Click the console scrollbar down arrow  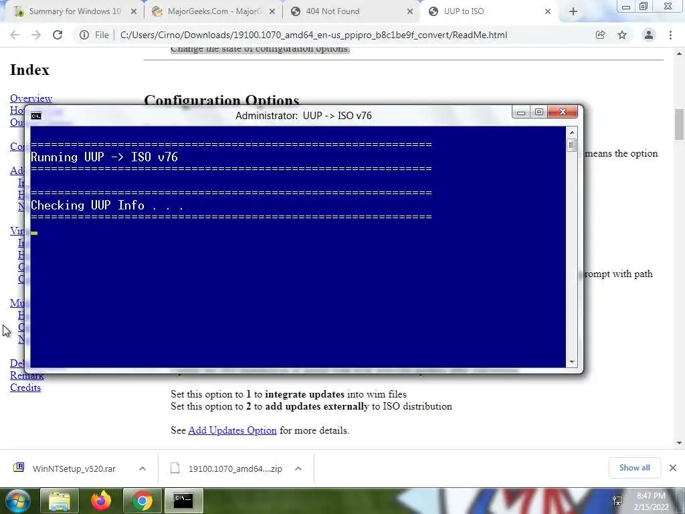[571, 362]
